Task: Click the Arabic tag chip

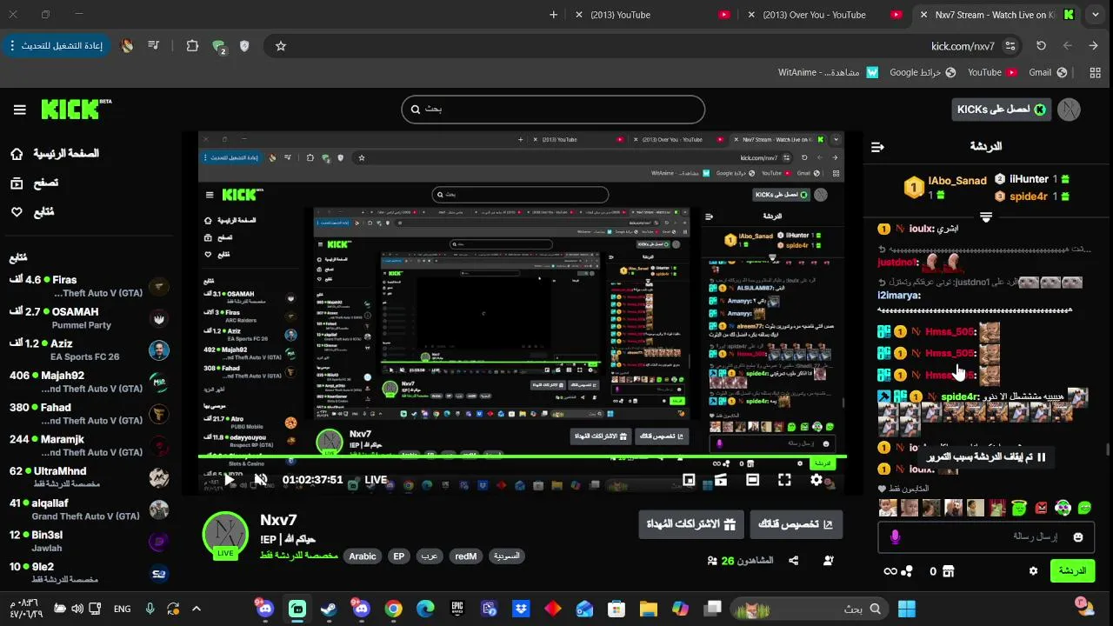Action: coord(363,556)
